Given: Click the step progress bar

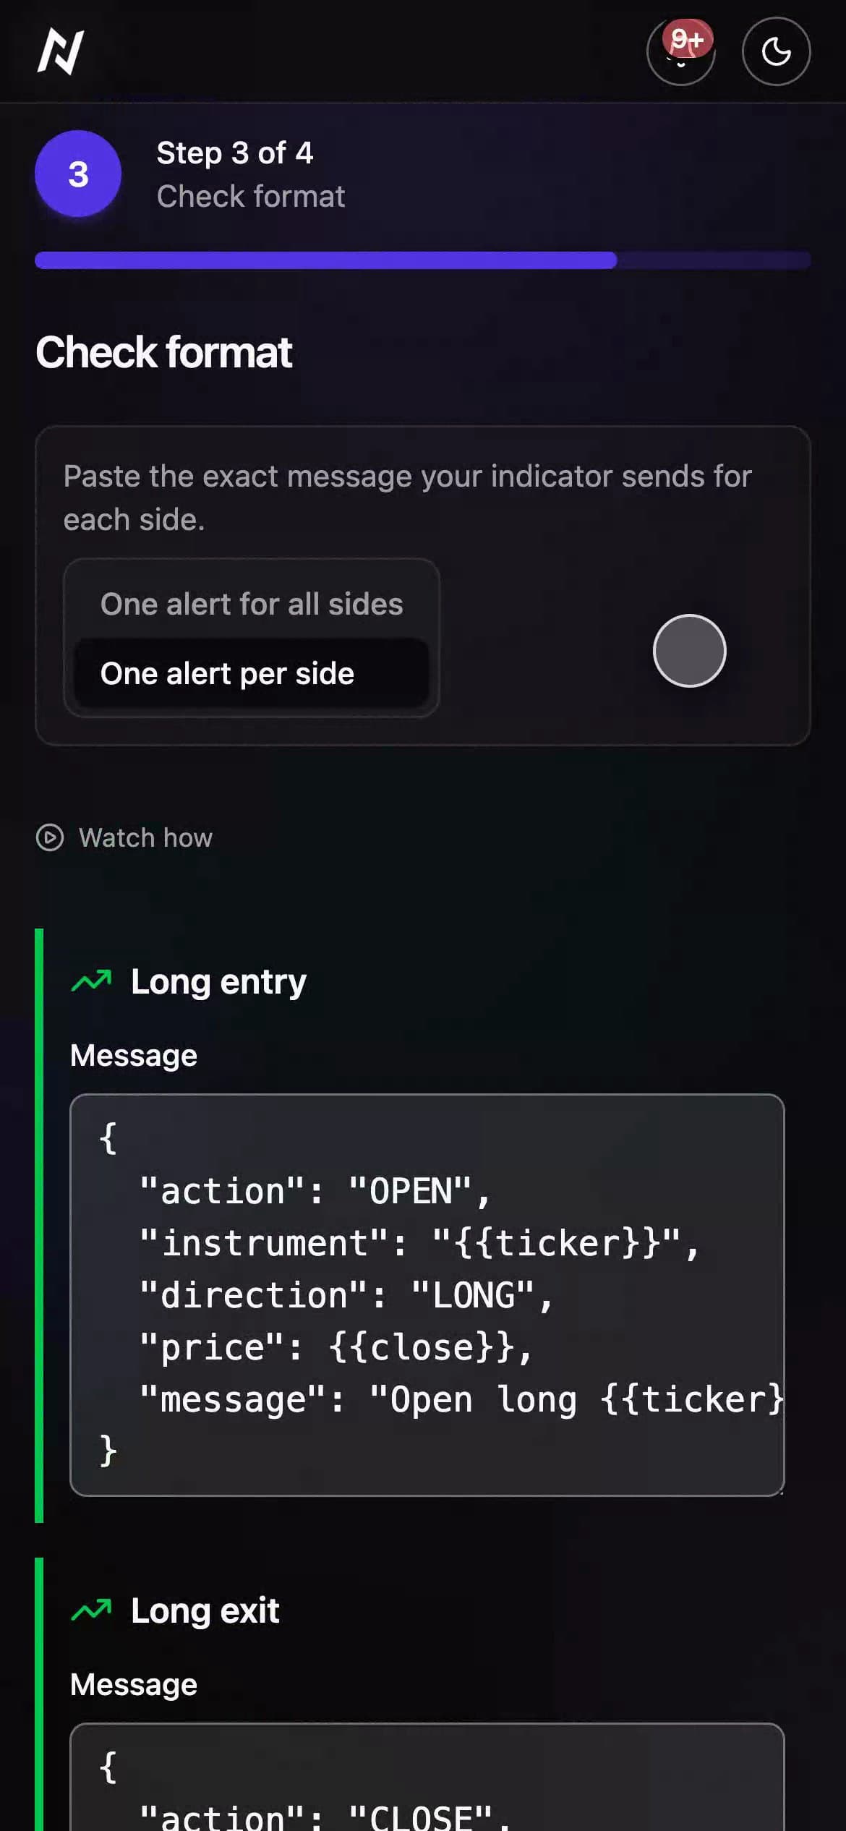Looking at the screenshot, I should pos(423,260).
